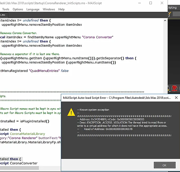Click the scripting tool icon in 3ds Max toolbar
180x172 pixels.
point(169,14)
